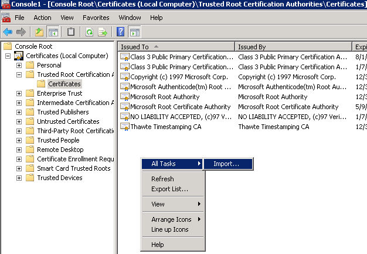Click the Up one level folder icon
Screen dimensions: 367x254
click(39, 32)
